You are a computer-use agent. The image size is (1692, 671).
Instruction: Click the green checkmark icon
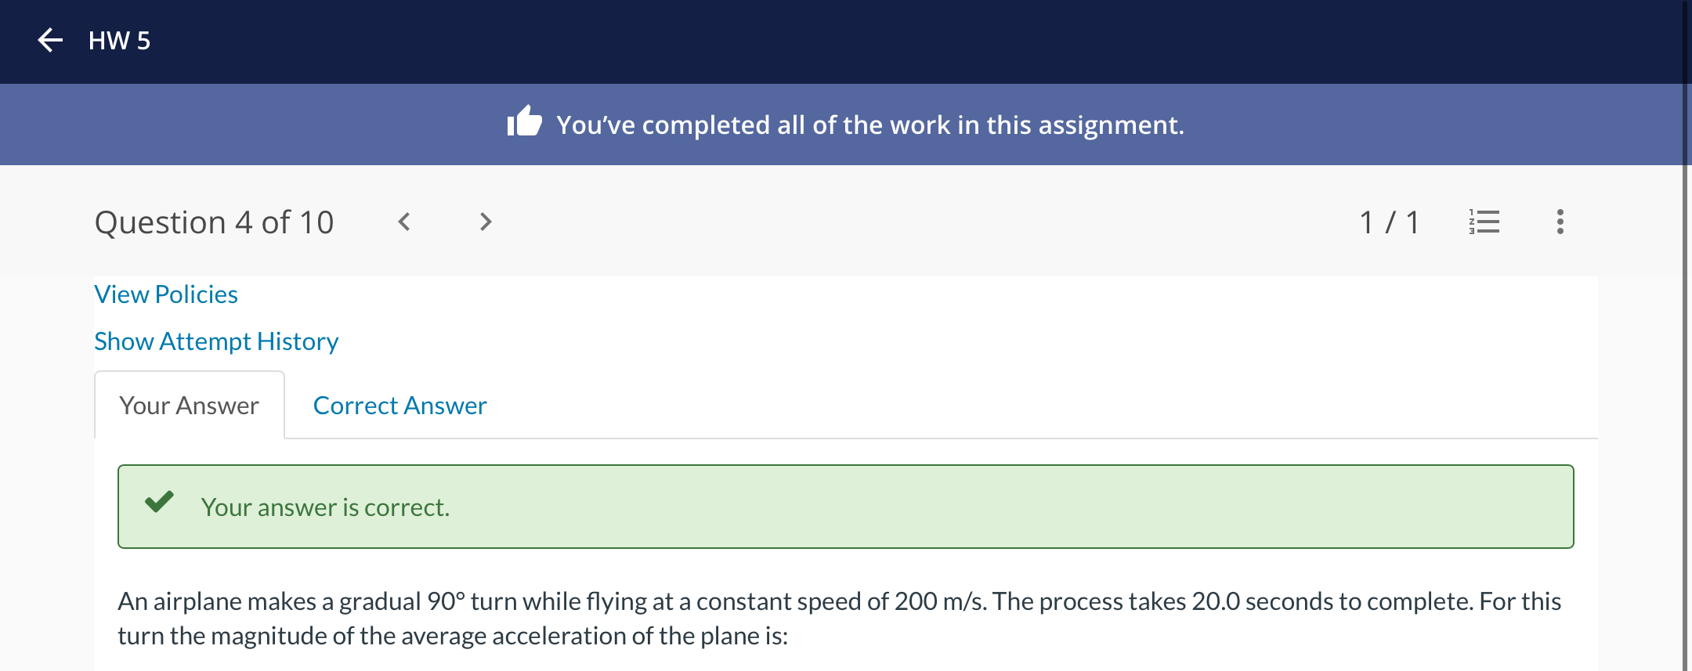[159, 501]
